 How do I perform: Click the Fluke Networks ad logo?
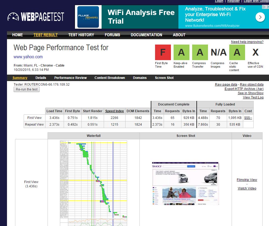click(88, 17)
